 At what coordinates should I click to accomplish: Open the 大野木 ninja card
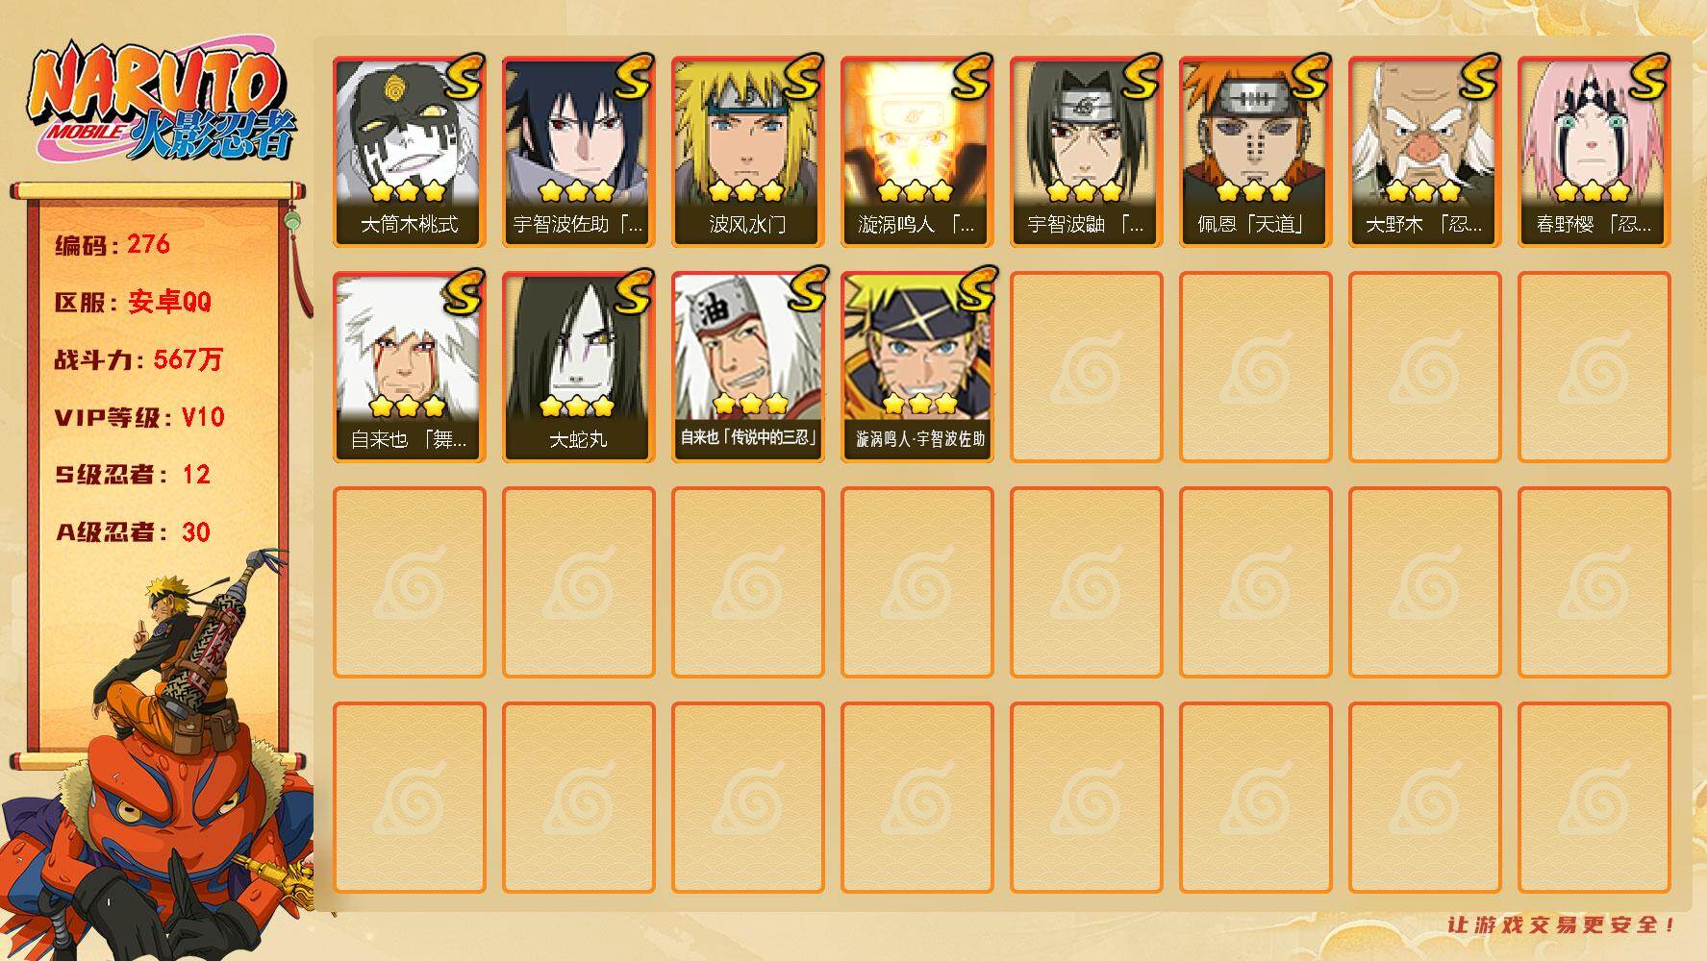pos(1424,152)
